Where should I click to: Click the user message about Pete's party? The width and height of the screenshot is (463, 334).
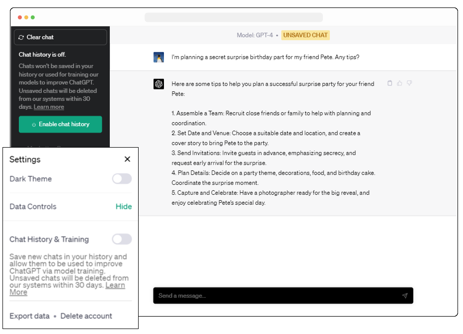(265, 57)
